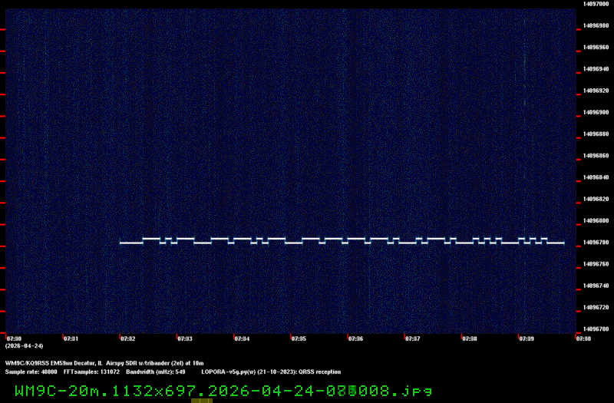Click the 07:05 time axis marker

(x=299, y=338)
